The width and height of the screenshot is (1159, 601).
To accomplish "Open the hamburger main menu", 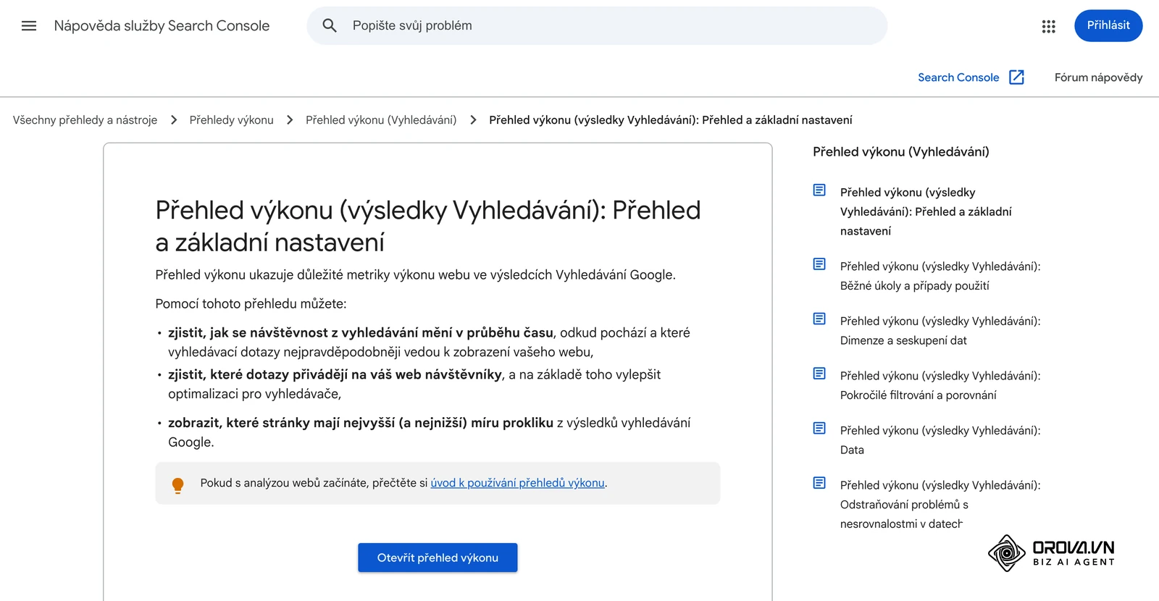I will pyautogui.click(x=29, y=26).
